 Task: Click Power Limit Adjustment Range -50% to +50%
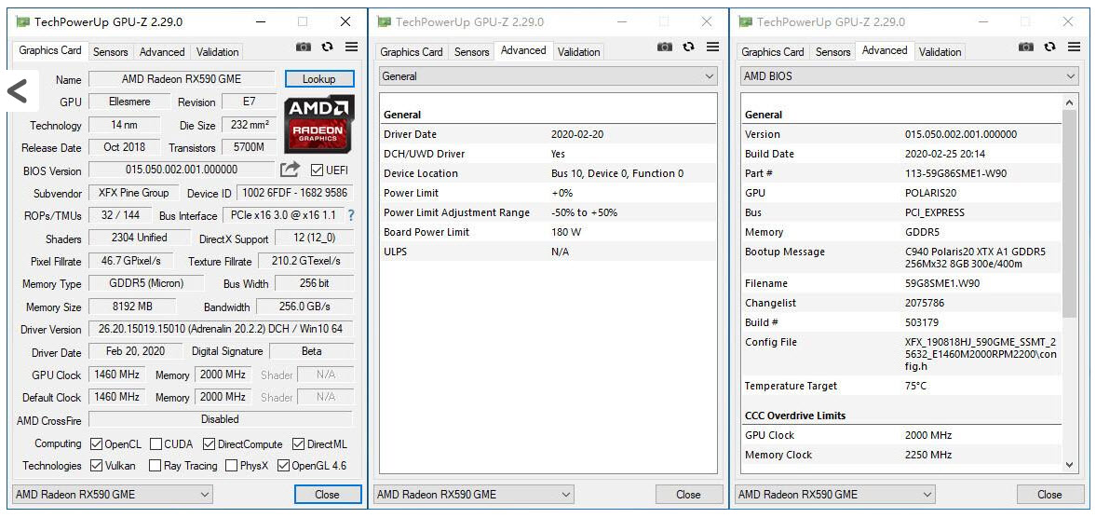(x=585, y=212)
